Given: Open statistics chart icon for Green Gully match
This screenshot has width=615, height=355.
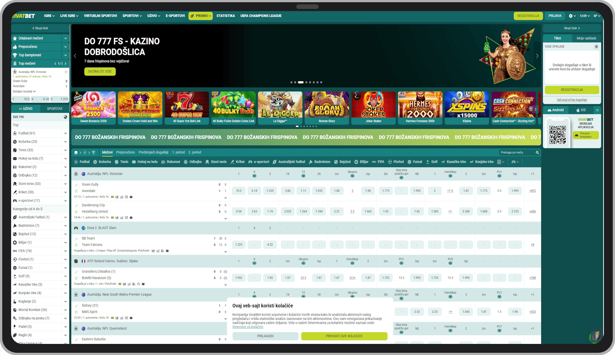Looking at the screenshot, I should pos(117,197).
